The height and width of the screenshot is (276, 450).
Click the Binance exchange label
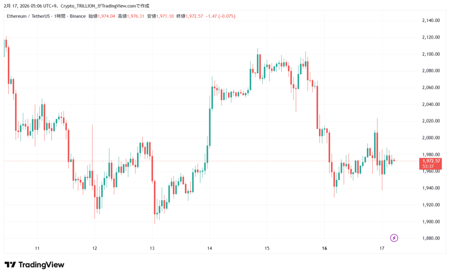79,16
